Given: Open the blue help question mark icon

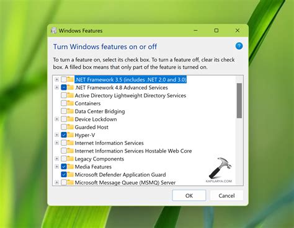Looking at the screenshot, I should (239, 46).
